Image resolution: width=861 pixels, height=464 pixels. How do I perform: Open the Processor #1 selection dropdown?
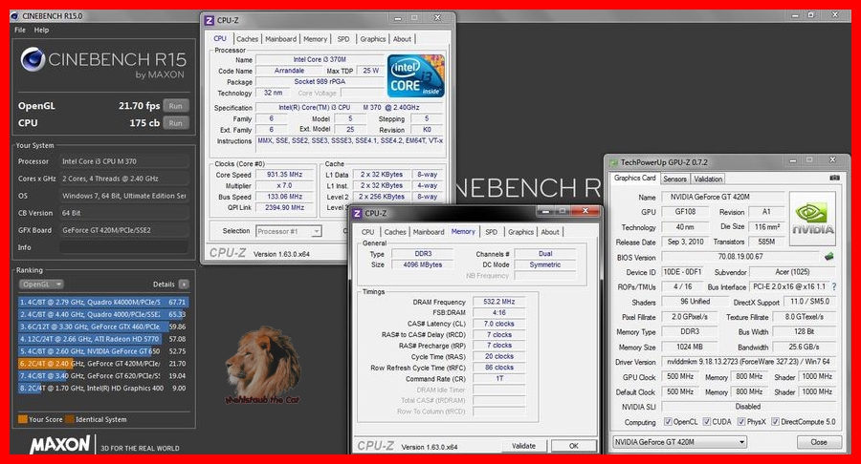(x=289, y=231)
